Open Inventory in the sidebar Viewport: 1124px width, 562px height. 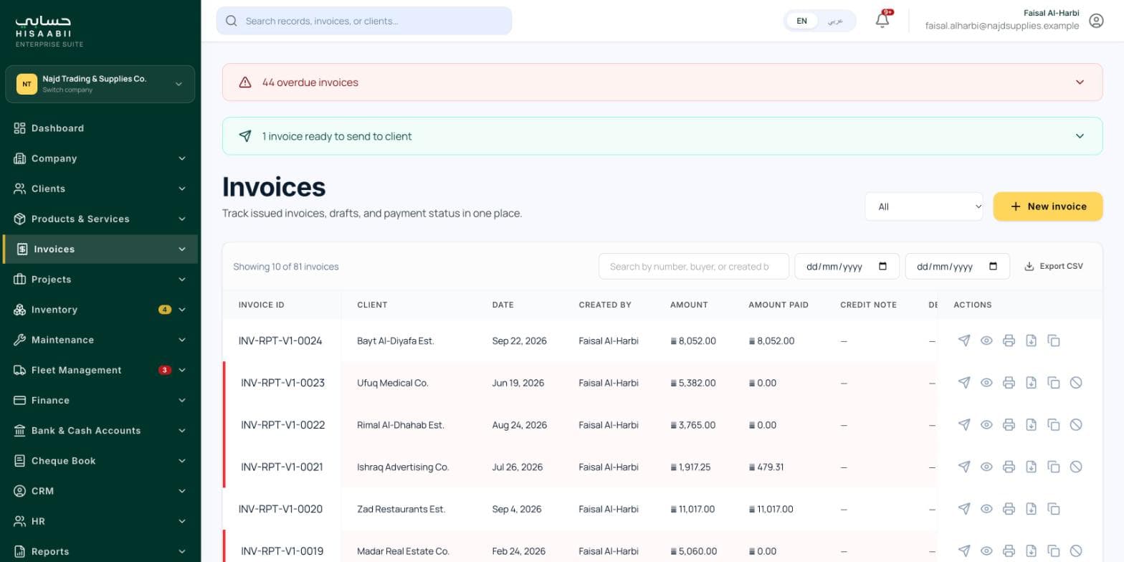100,310
